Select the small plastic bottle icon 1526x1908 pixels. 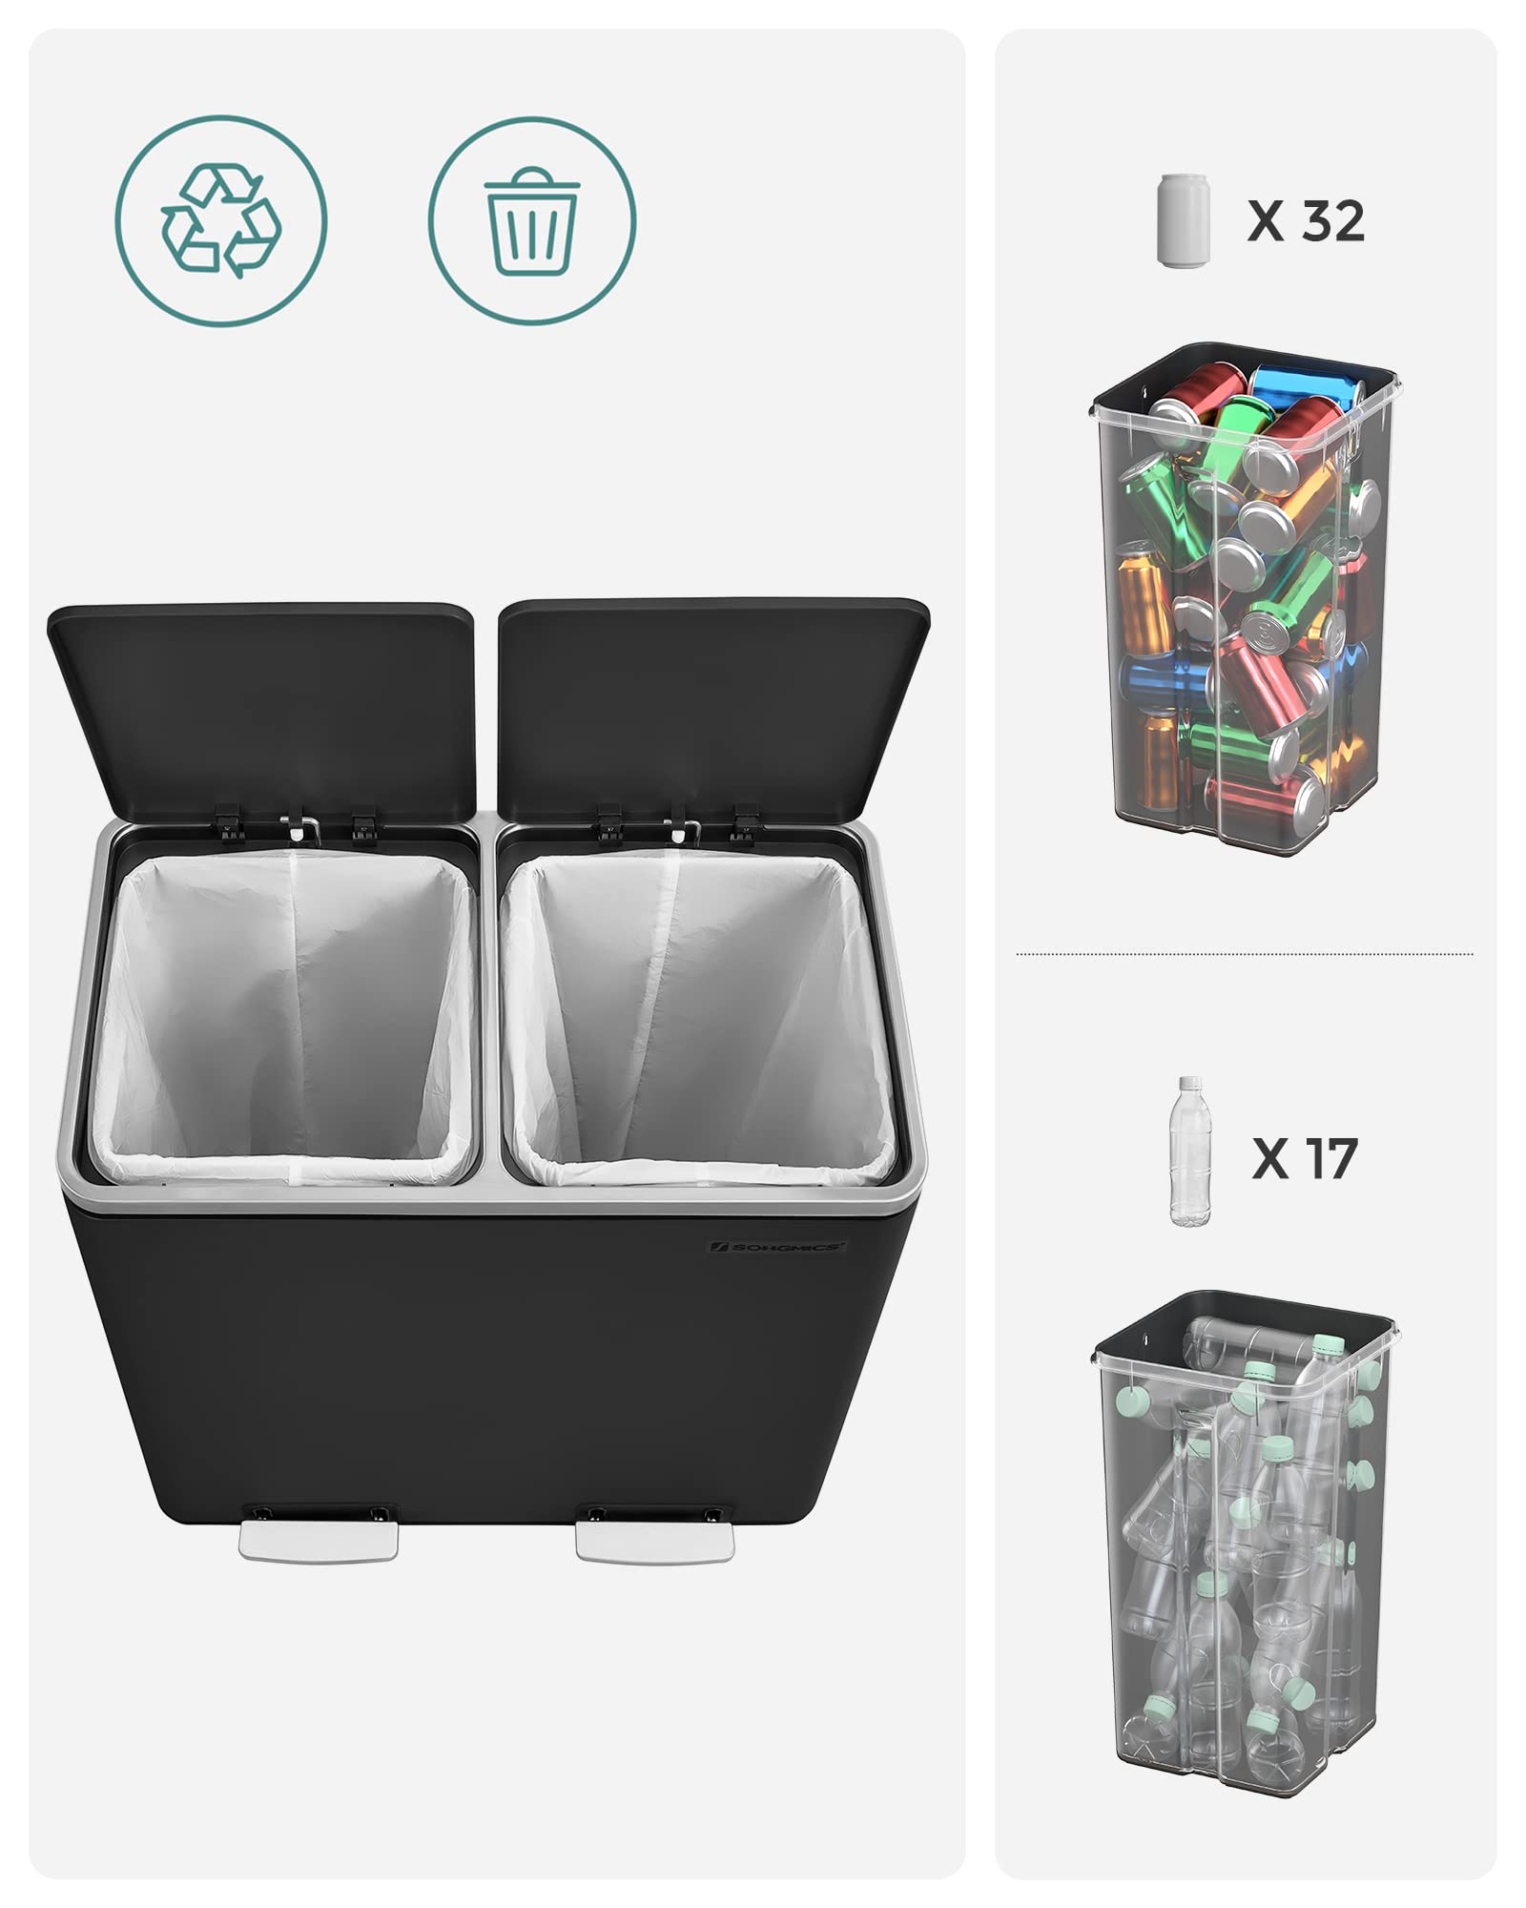pos(1190,1151)
